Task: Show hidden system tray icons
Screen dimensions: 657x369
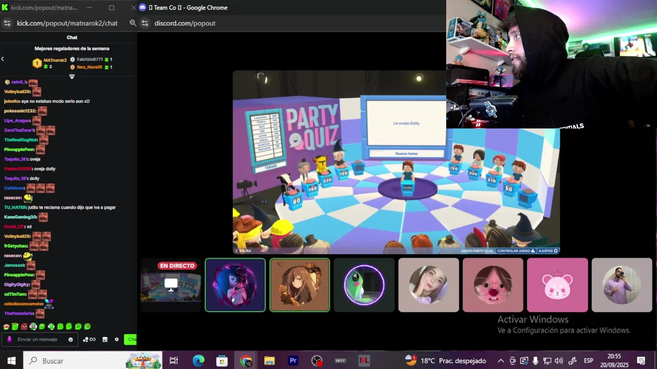Action: 501,361
